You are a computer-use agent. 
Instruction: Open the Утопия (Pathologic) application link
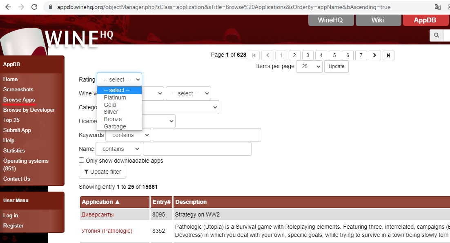(107, 231)
